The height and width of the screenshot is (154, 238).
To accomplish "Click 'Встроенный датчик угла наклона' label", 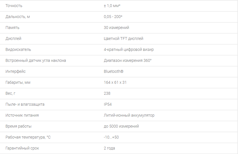I will [x=36, y=60].
